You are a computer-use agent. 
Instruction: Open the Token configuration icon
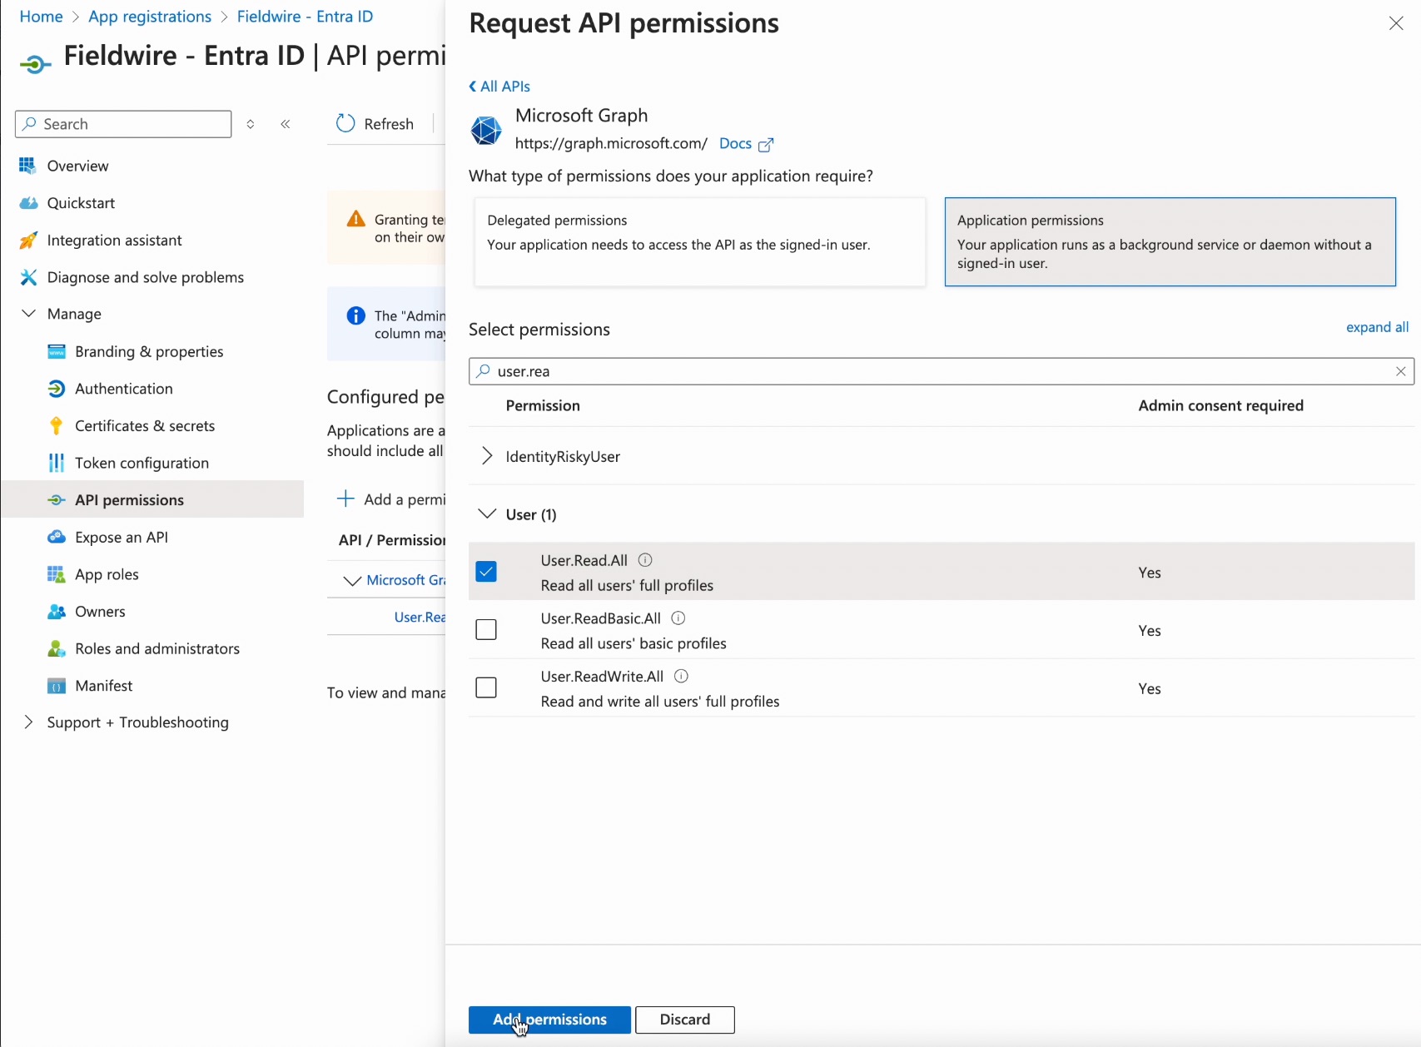[57, 463]
